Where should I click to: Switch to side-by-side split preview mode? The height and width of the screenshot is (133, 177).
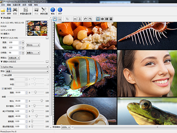[x=107, y=19]
